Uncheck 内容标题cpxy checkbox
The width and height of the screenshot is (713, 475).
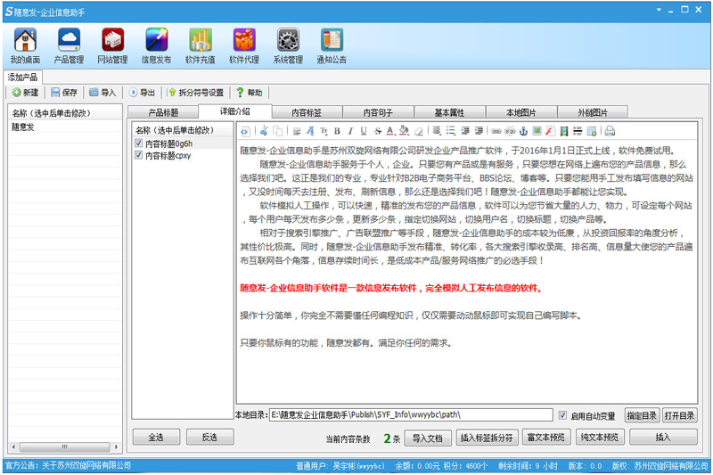point(139,155)
